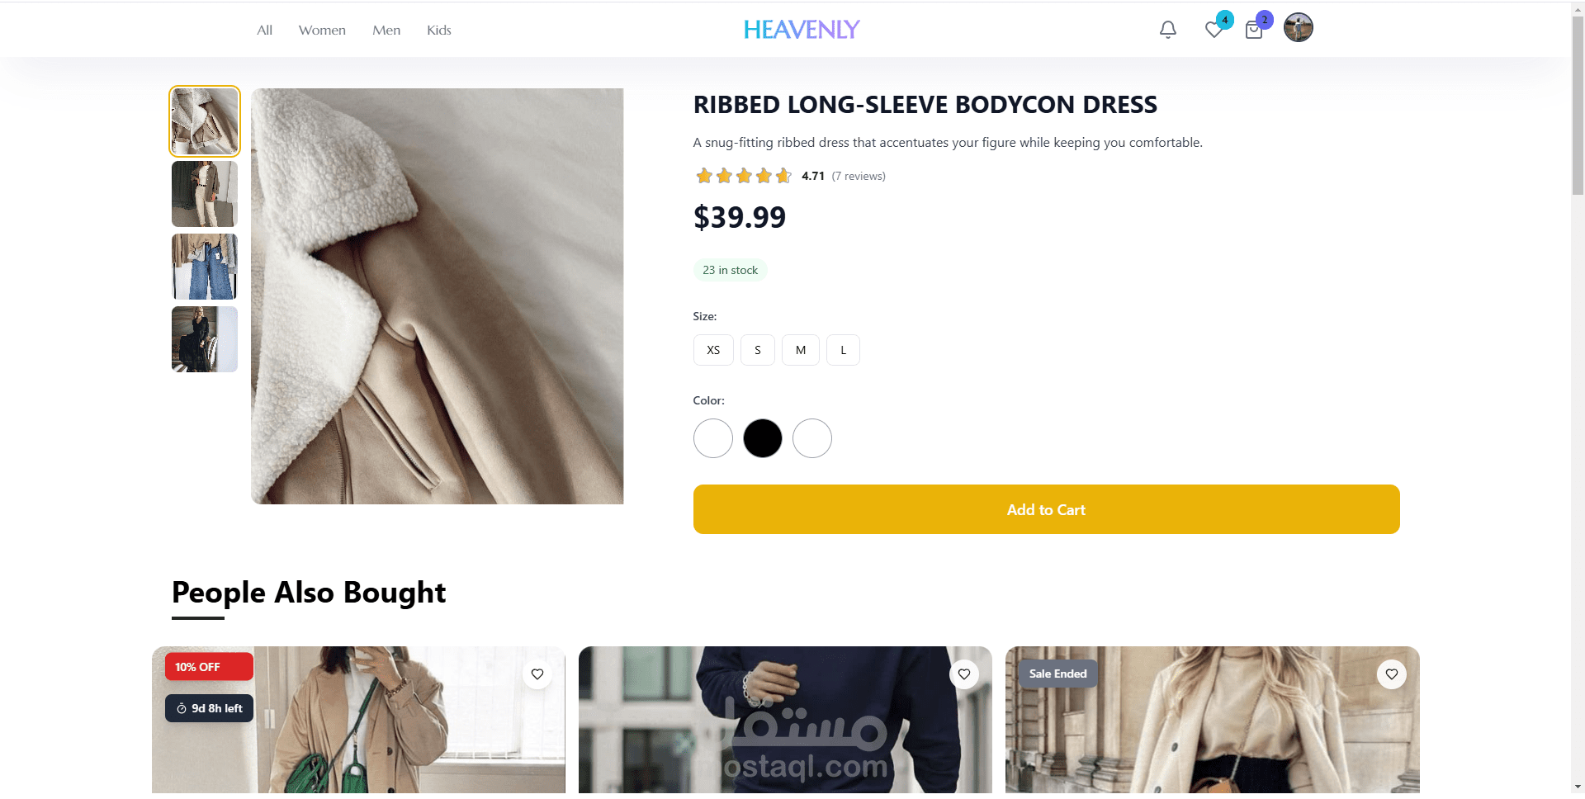Favorite the navy sweater product card
Screen dimensions: 1585x799
964,674
